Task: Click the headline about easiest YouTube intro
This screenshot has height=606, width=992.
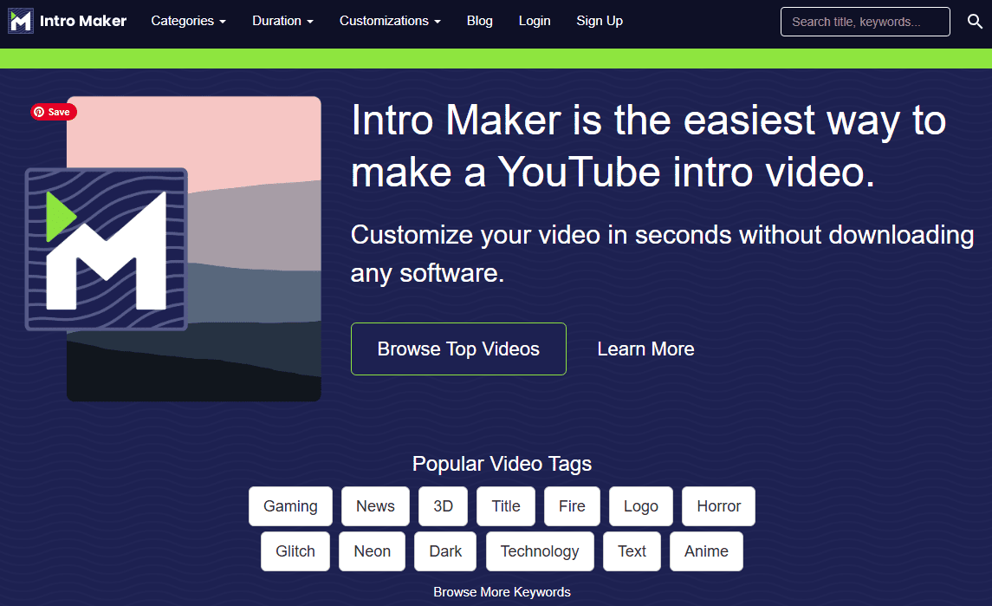Action: tap(648, 147)
